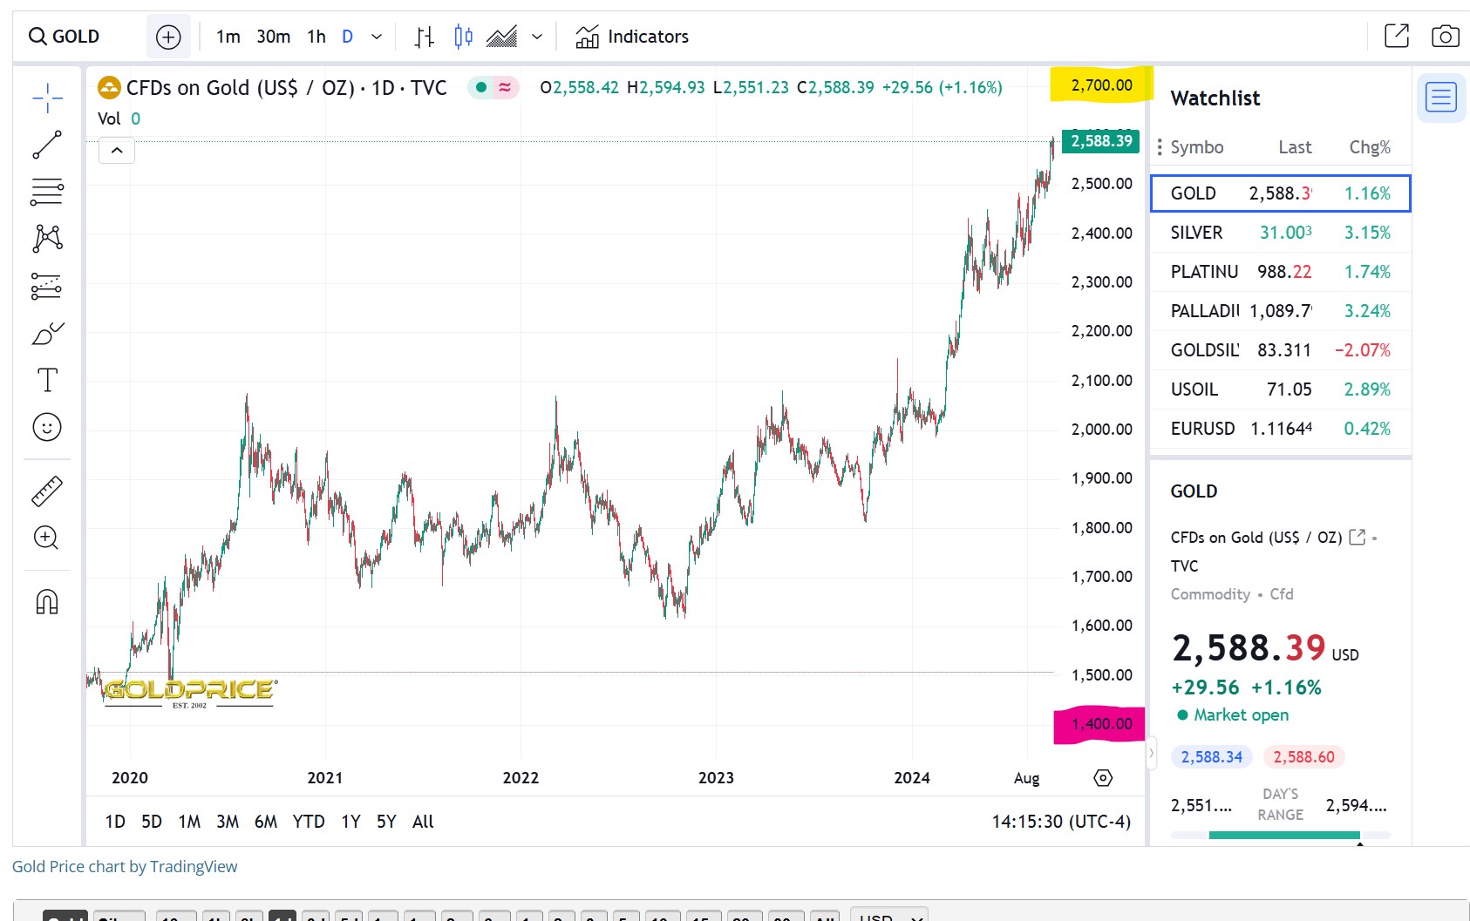Select the GOLDSILVER ratio row in the watchlist
Screen dimensions: 1470x921
coord(1280,350)
